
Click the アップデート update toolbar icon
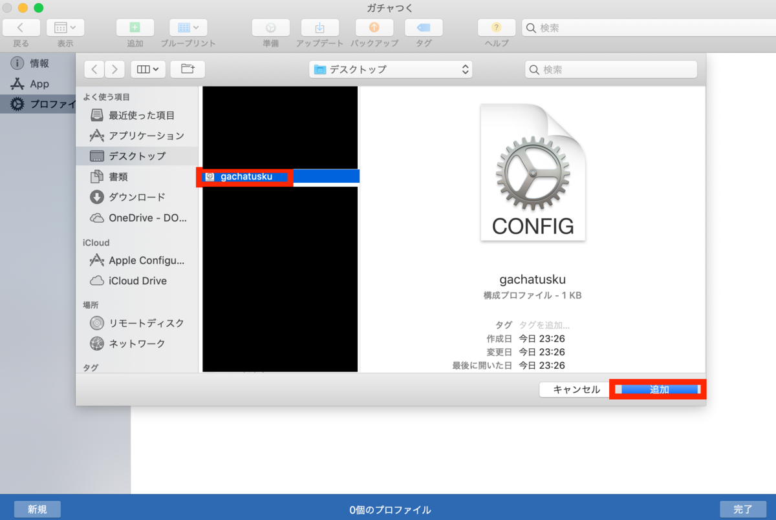pyautogui.click(x=319, y=28)
